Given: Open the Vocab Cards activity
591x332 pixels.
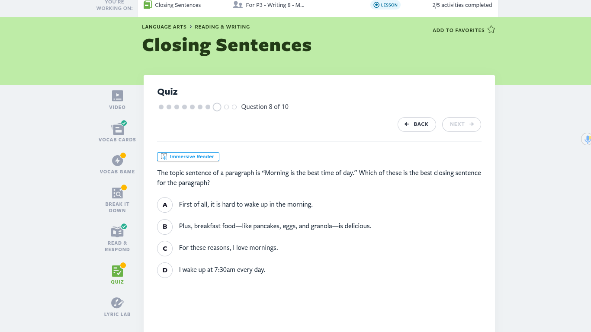Looking at the screenshot, I should 117,129.
